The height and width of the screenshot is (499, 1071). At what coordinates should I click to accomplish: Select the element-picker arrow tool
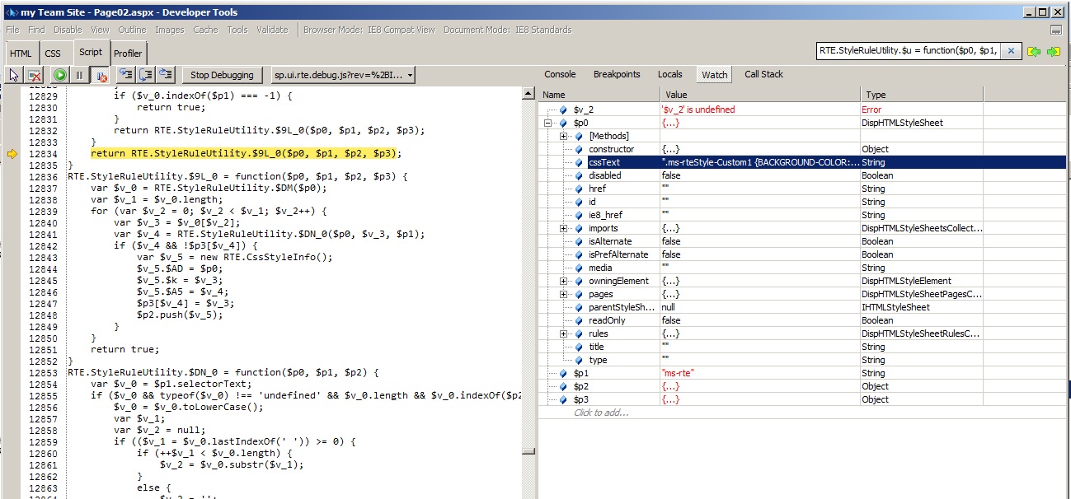coord(13,74)
